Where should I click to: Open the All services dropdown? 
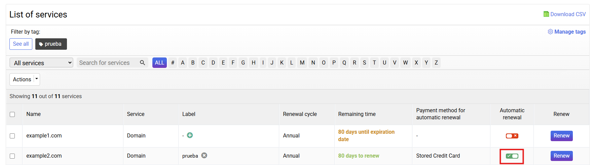point(41,63)
